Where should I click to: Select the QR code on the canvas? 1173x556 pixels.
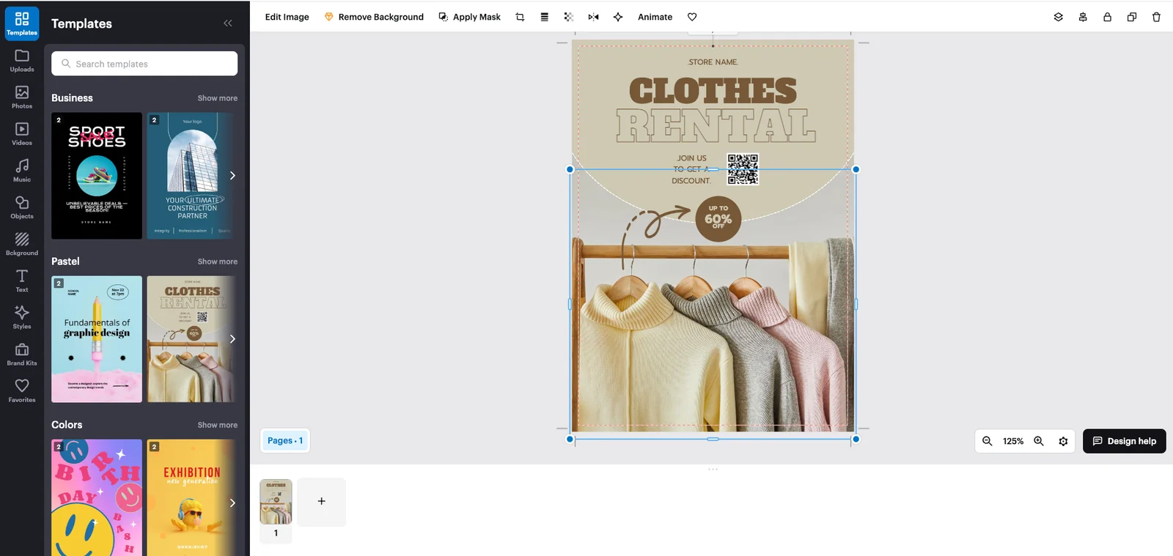[743, 169]
